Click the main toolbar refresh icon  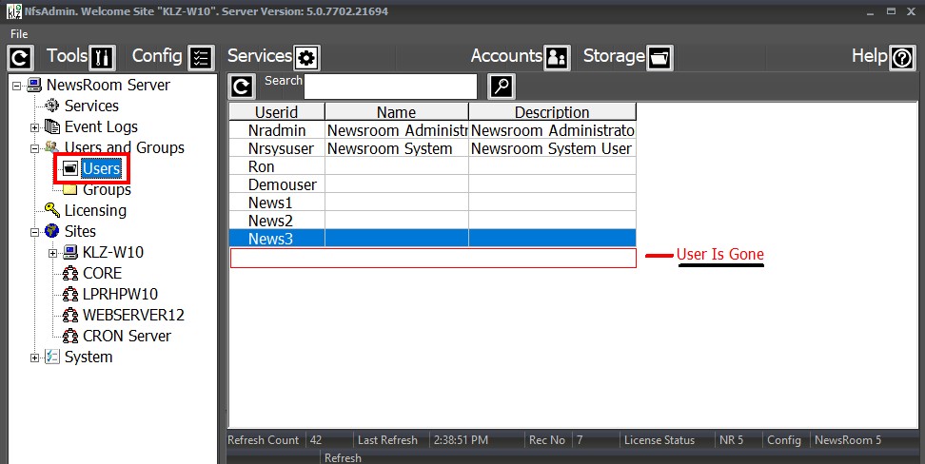(20, 58)
